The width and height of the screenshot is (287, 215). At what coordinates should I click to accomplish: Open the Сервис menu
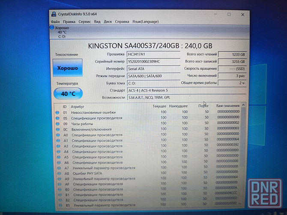[85, 22]
